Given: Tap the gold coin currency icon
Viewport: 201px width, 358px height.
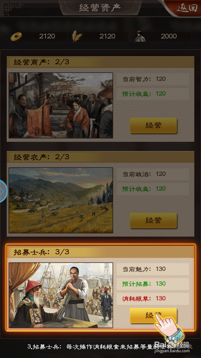Looking at the screenshot, I should pos(16,36).
